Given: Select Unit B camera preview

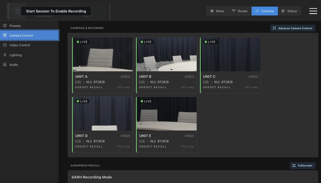Looking at the screenshot, I should [x=167, y=54].
